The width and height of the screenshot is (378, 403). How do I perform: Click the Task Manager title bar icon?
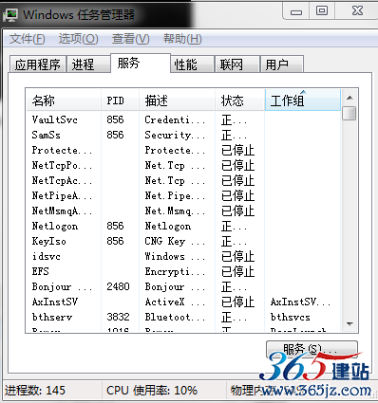[x=9, y=14]
